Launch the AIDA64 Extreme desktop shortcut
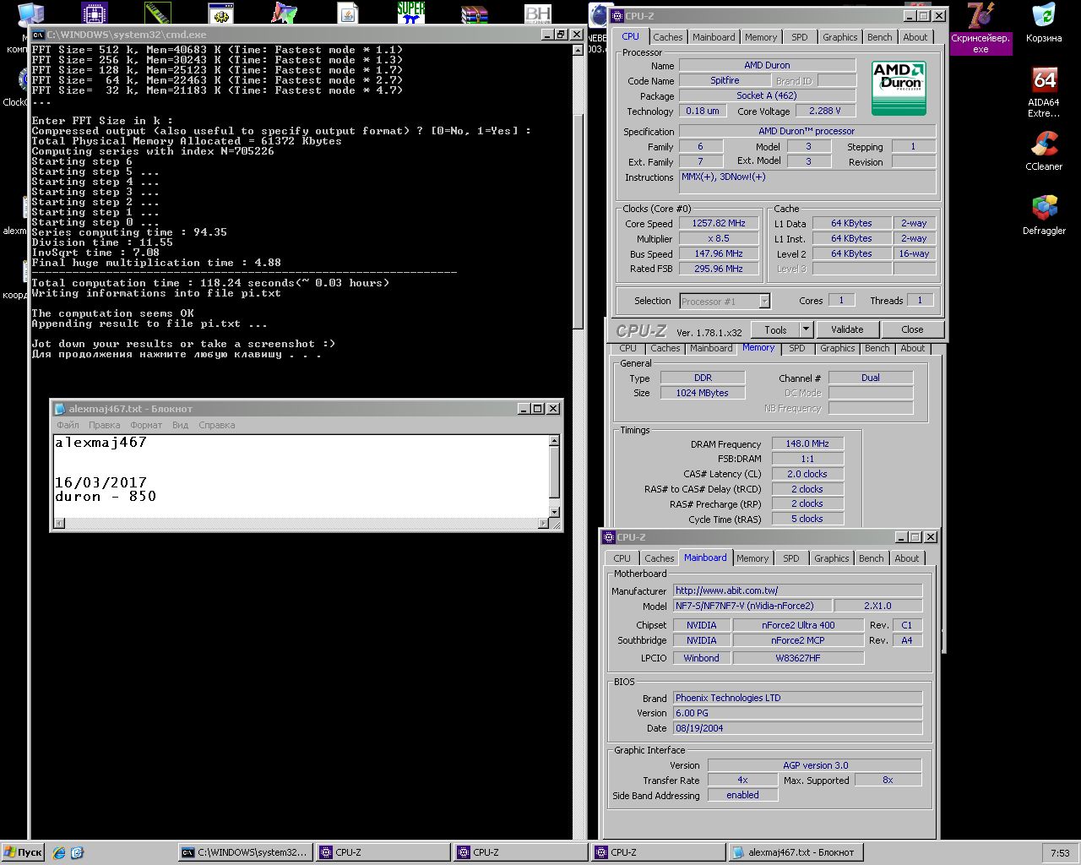Image resolution: width=1081 pixels, height=865 pixels. click(x=1044, y=92)
